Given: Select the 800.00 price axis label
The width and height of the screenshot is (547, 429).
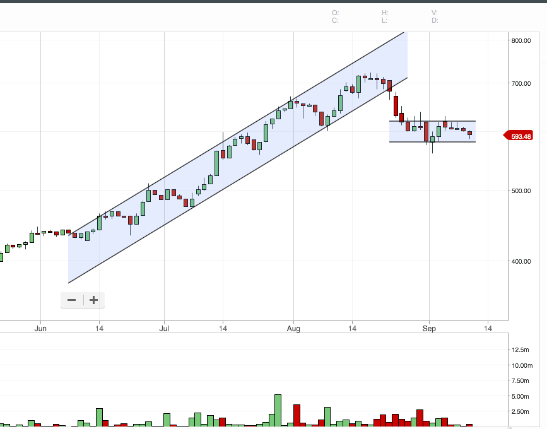Looking at the screenshot, I should coord(521,41).
